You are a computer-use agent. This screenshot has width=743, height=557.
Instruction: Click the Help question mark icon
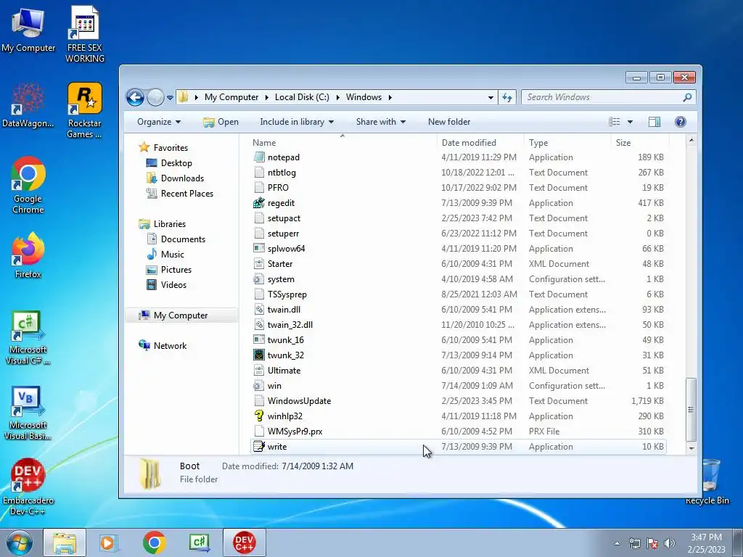pos(680,122)
